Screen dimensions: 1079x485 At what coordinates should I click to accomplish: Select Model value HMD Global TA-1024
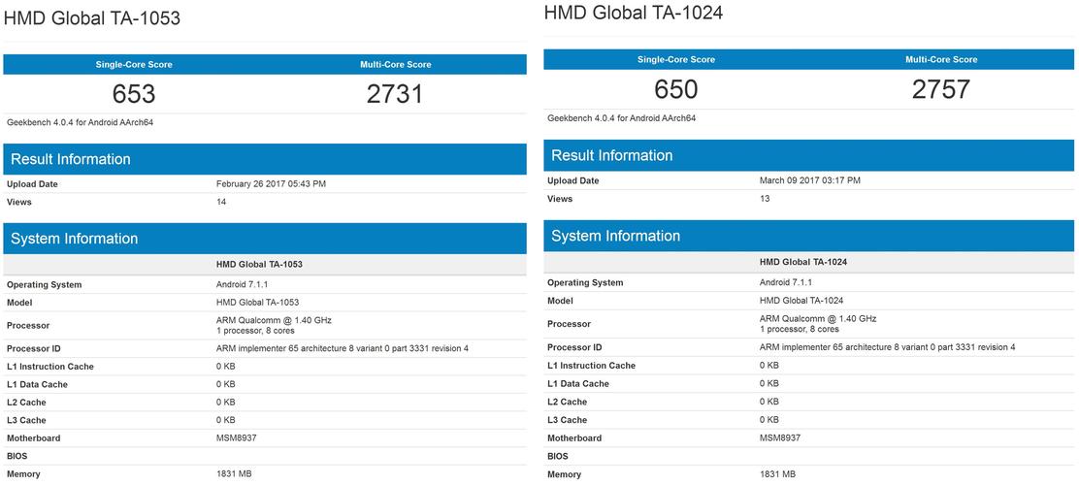pos(801,301)
